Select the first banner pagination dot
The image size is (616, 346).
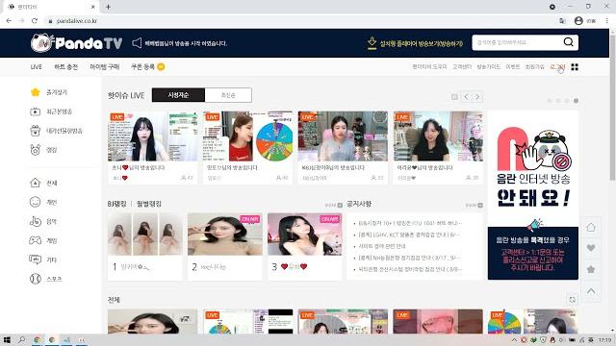(550, 101)
